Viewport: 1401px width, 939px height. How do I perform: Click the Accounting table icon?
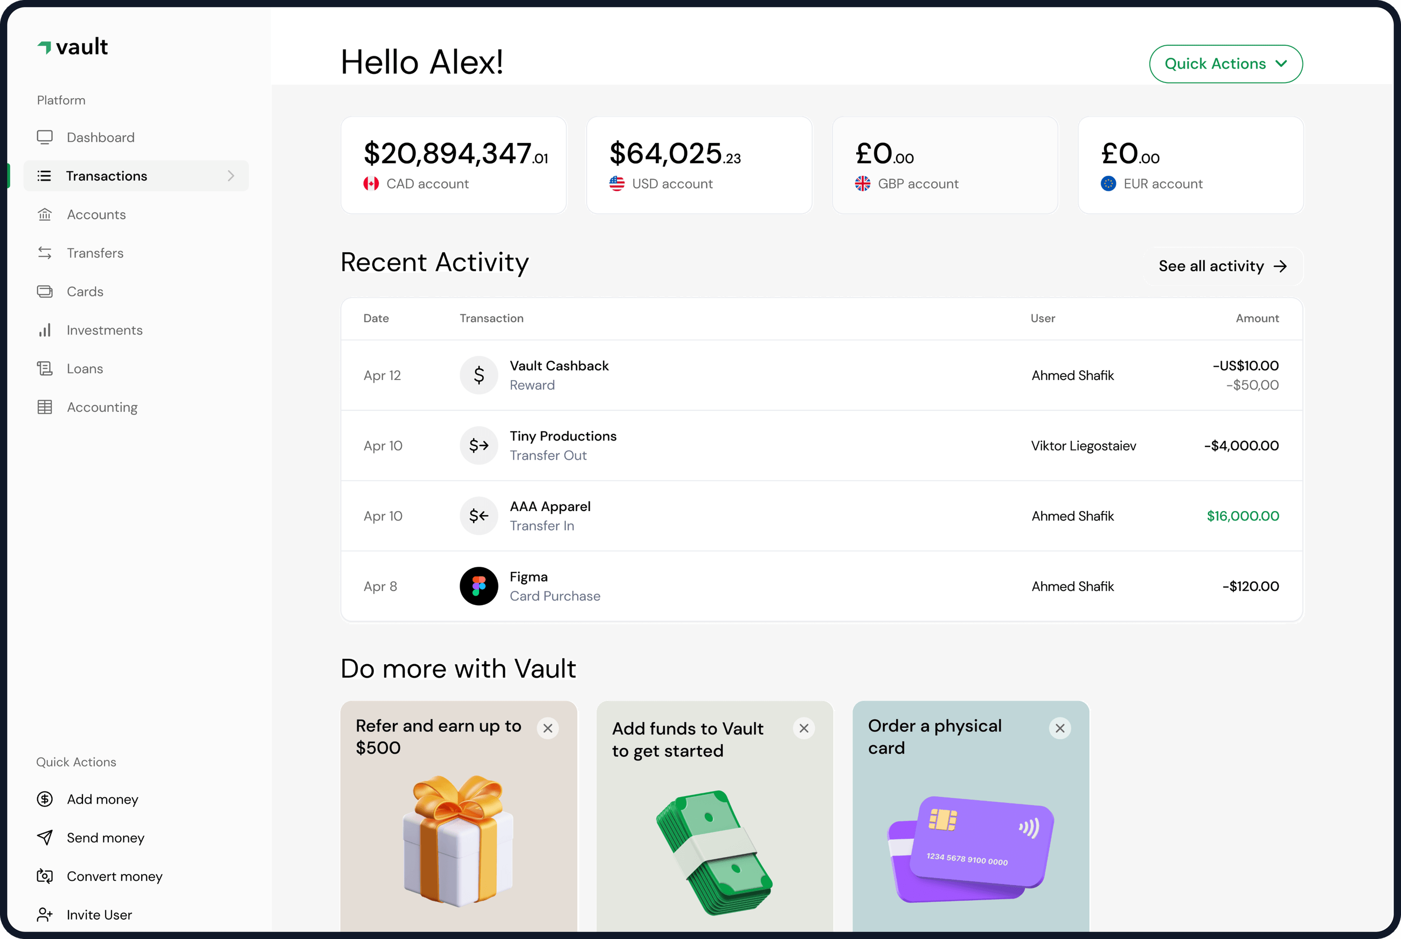(x=45, y=407)
